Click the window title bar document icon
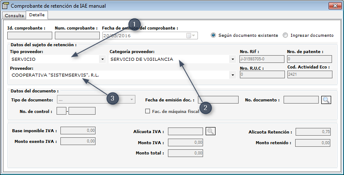Image resolution: width=344 pixels, height=175 pixels. point(5,6)
